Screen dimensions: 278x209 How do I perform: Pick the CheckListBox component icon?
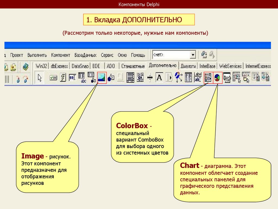[x=140, y=78]
